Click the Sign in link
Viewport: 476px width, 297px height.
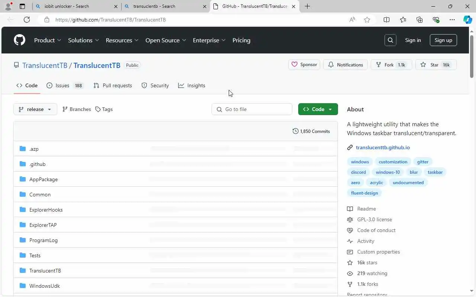pos(413,40)
